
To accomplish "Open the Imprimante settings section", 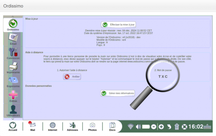I will pyautogui.click(x=13, y=68).
